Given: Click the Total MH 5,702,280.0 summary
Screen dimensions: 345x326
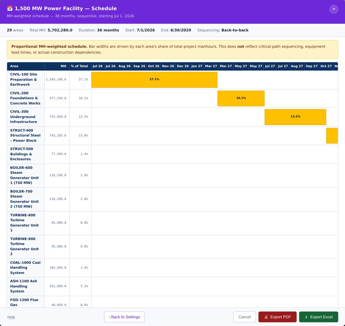Looking at the screenshot, I should tap(51, 30).
